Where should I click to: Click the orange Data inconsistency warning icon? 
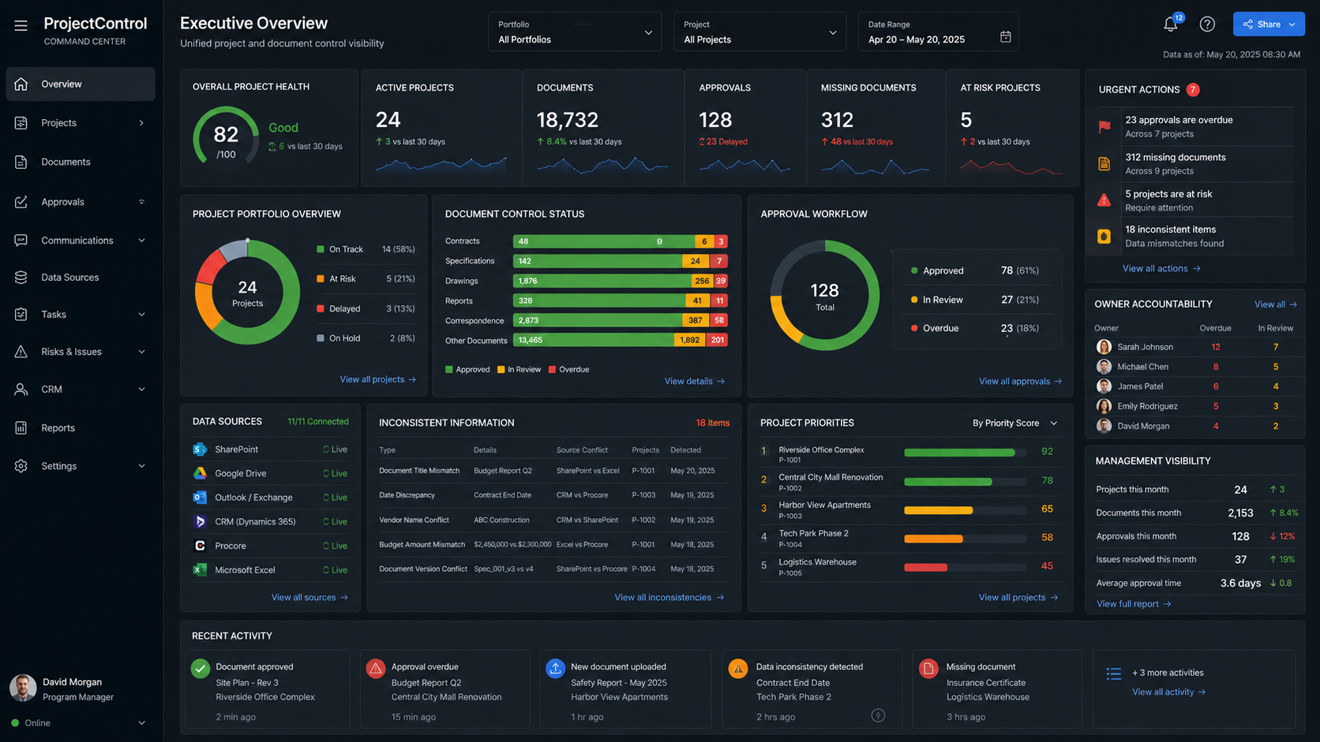(738, 669)
